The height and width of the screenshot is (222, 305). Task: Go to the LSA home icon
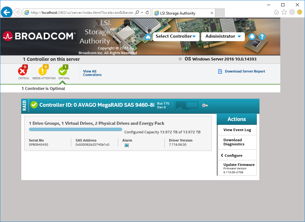pyautogui.click(x=148, y=37)
